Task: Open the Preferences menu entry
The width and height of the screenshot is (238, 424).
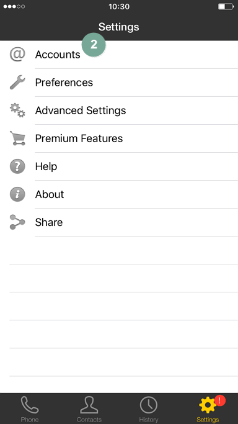Action: (119, 83)
